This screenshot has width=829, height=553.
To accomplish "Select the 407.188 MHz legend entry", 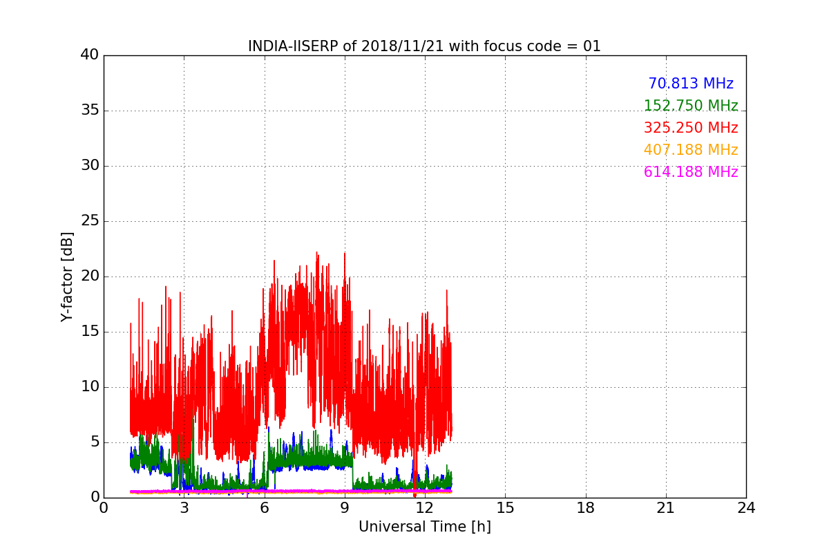I will pos(691,150).
